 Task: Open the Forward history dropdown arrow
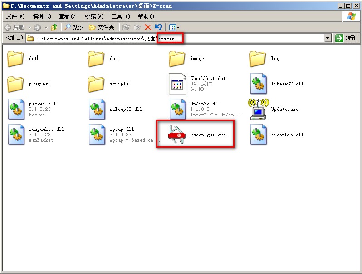tap(46, 28)
